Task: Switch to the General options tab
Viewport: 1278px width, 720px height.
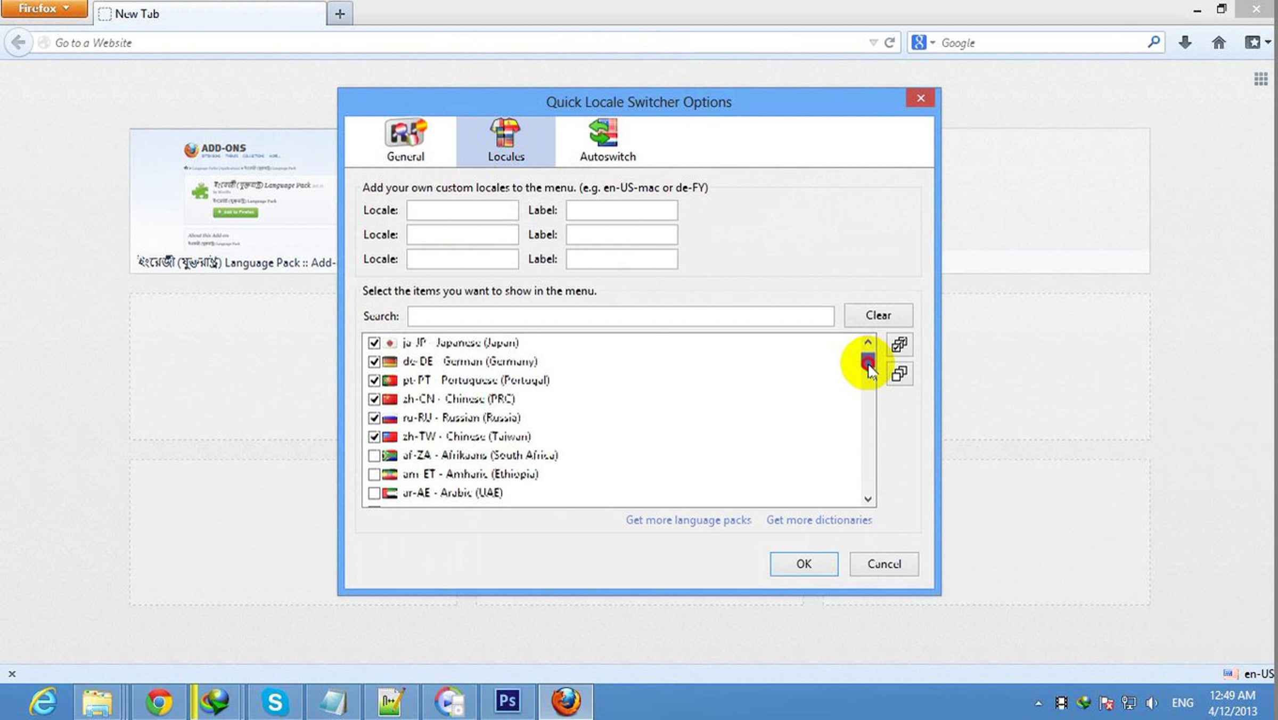Action: (x=405, y=141)
